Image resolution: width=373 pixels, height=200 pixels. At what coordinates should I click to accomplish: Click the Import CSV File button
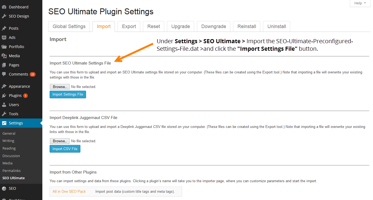click(x=65, y=149)
